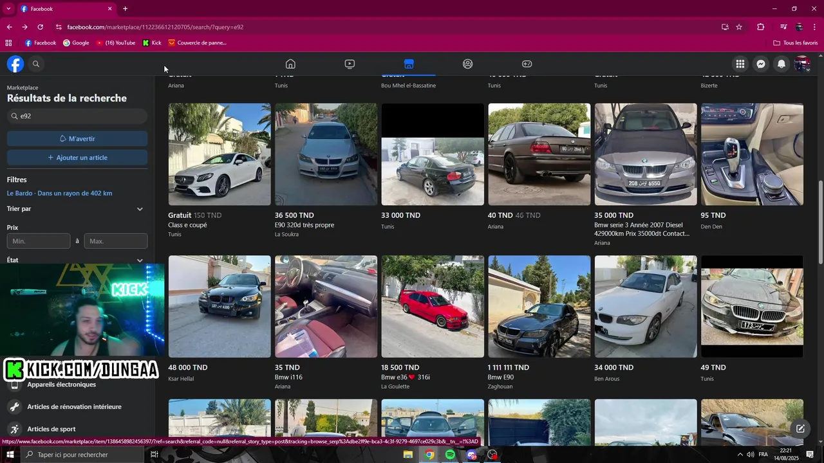Open Facebook bookmark in bookmarks bar

[x=40, y=43]
